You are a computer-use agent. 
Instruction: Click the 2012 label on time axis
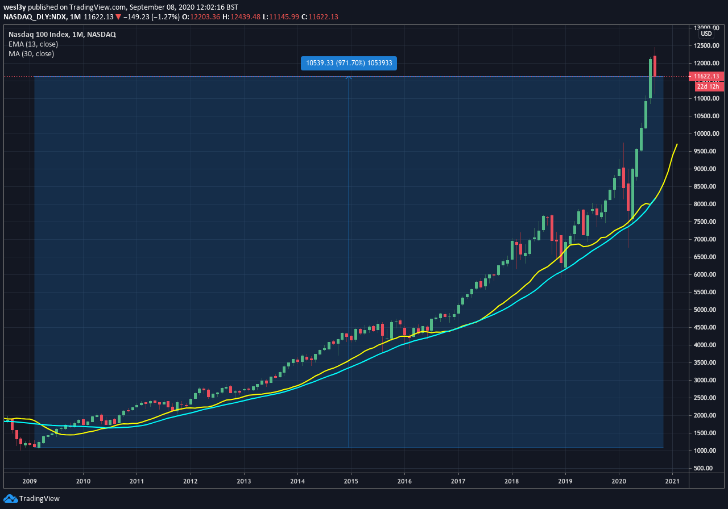tap(190, 481)
